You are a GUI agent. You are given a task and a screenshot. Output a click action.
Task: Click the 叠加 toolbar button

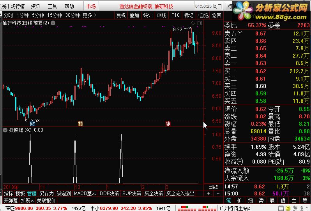pos(134,15)
